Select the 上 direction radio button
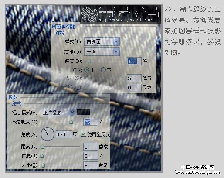 (x=87, y=70)
